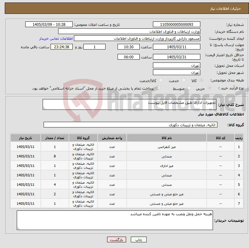Viewport: 249px width, 248px height.
Task: Click the گروه کالا field اثاثیه، مبلمان
Action: 131,125
